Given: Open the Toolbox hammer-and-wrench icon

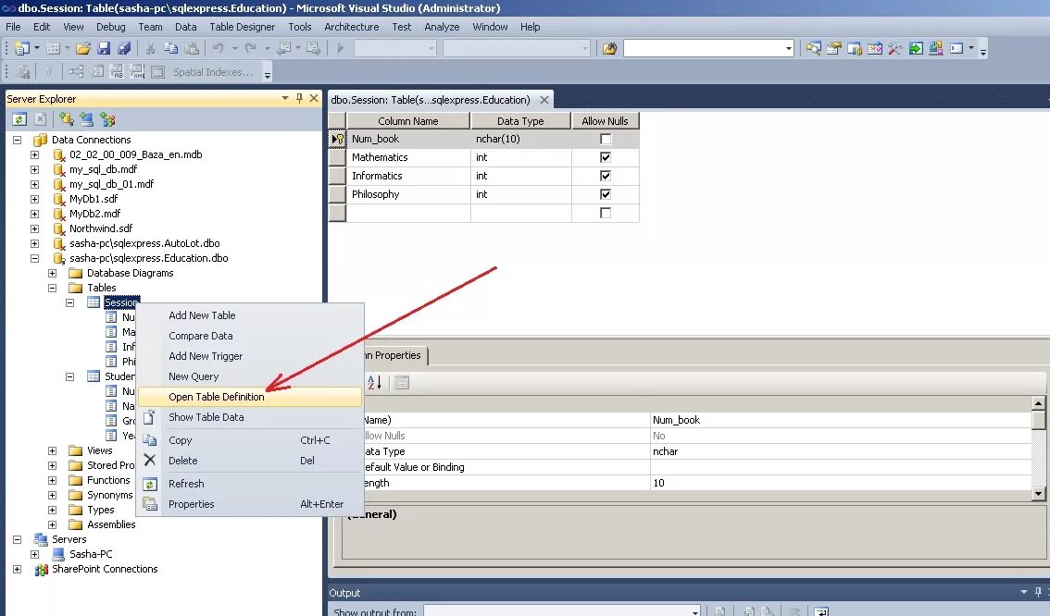Looking at the screenshot, I should 895,48.
